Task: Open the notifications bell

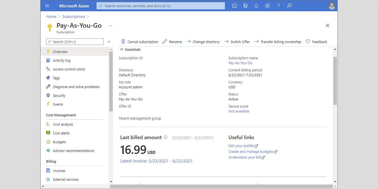Action: point(256,6)
